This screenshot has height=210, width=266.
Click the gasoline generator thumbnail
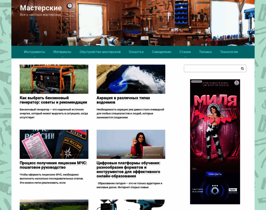coord(54,79)
